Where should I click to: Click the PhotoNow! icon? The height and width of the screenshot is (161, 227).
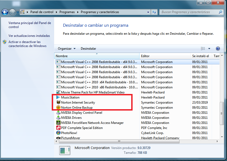58,133
